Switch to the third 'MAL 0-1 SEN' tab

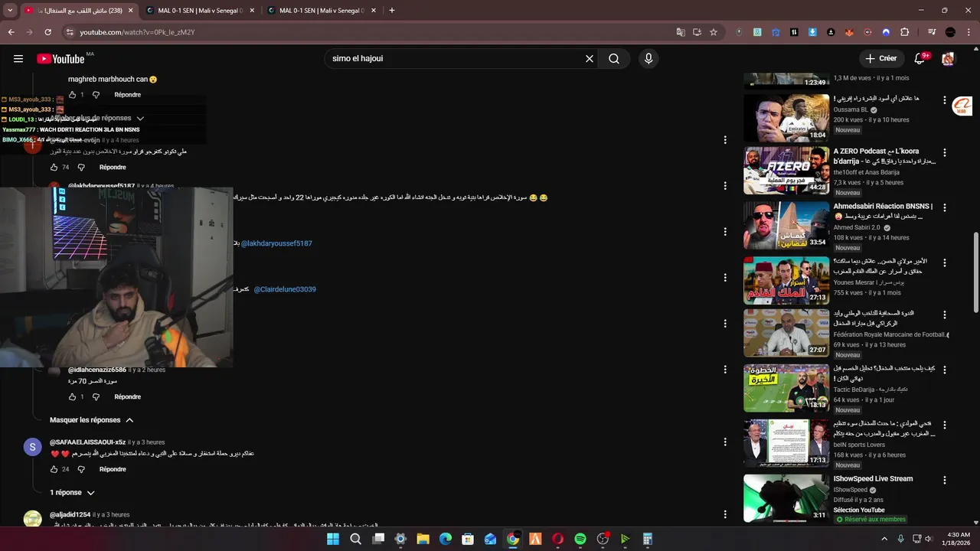[x=322, y=11]
